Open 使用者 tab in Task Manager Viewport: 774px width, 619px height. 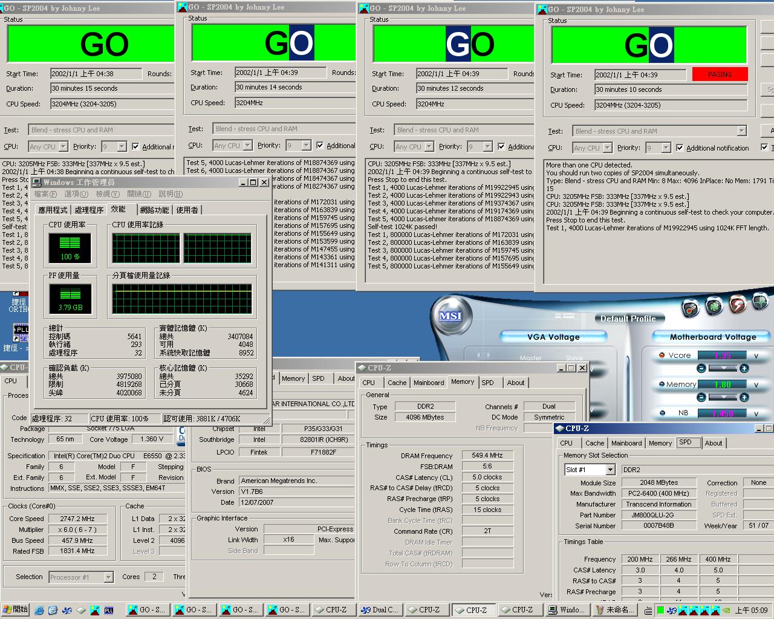[187, 210]
